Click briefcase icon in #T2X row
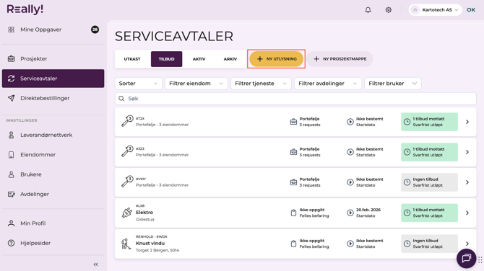 coord(293,122)
